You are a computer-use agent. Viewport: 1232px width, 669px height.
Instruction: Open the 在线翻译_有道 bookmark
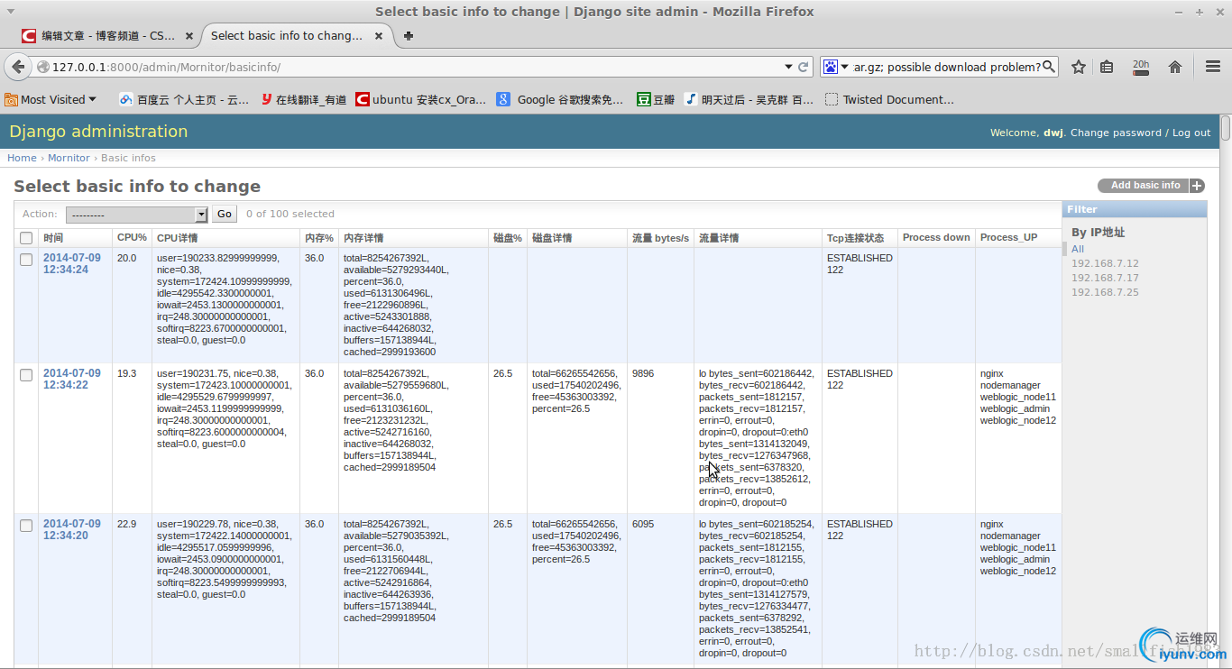click(304, 100)
